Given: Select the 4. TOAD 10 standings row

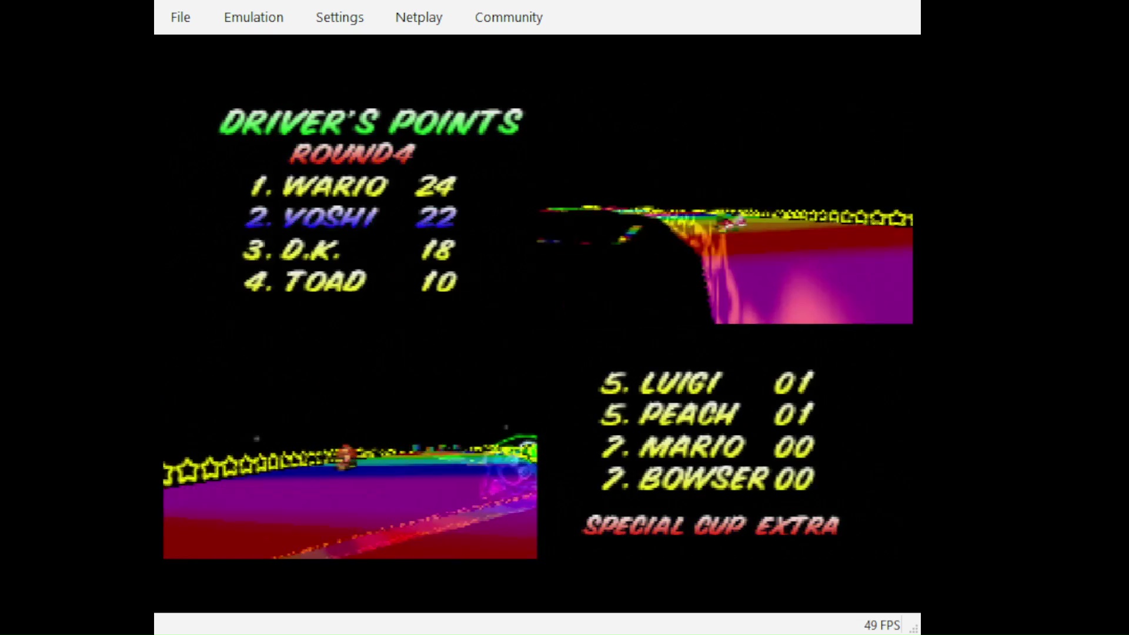Looking at the screenshot, I should click(350, 281).
